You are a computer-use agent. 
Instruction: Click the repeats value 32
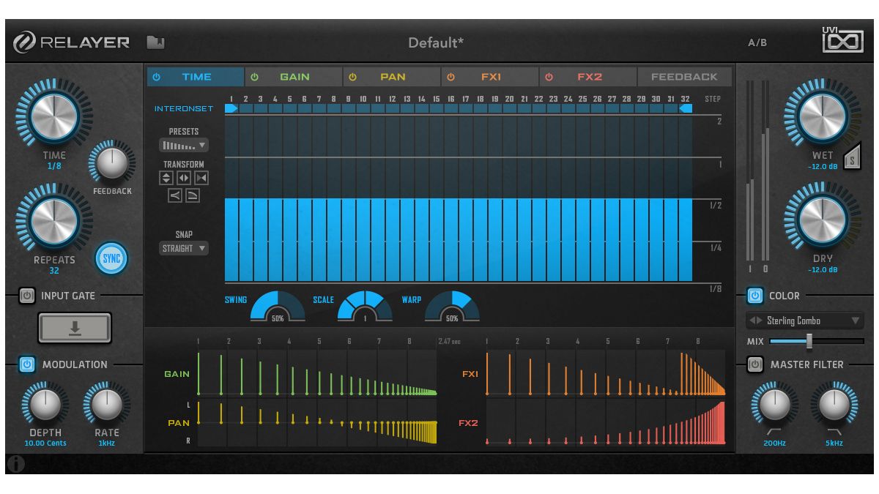pyautogui.click(x=54, y=271)
